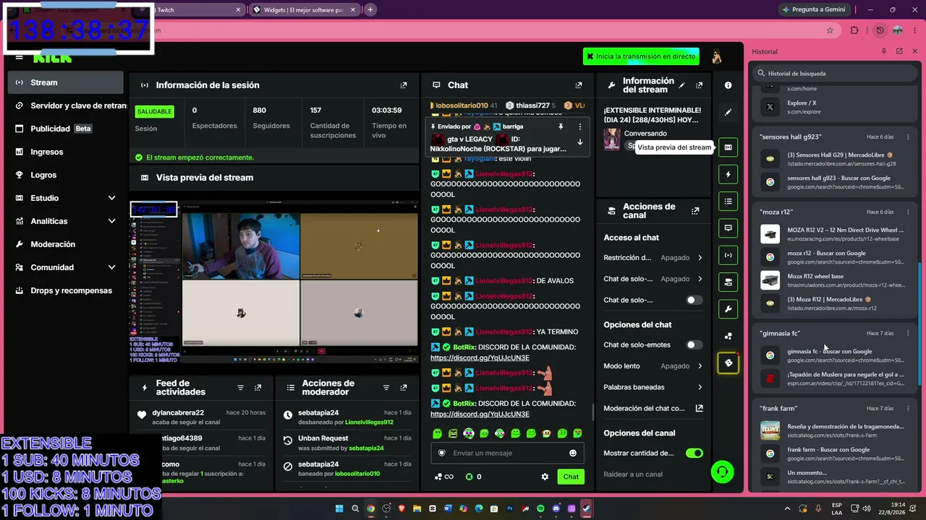Open the green headset support button

coord(722,472)
